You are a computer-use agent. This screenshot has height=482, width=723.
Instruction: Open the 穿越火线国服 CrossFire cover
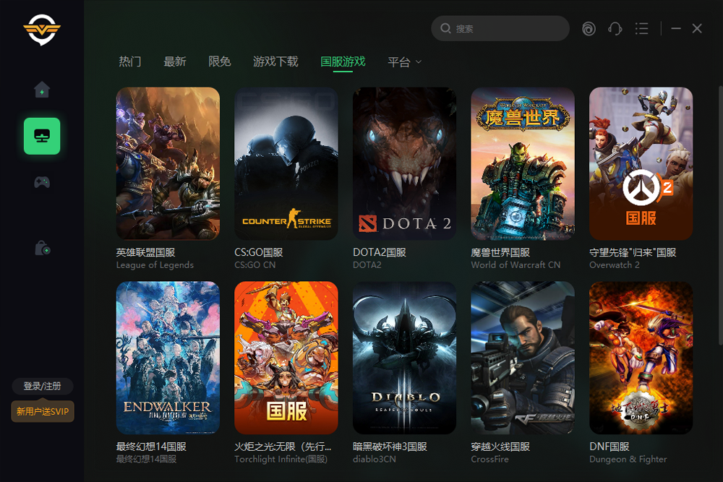pyautogui.click(x=523, y=358)
